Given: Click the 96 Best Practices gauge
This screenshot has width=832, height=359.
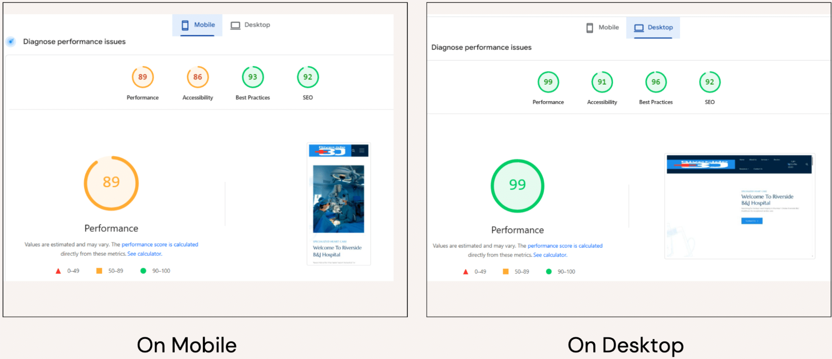Looking at the screenshot, I should [x=656, y=82].
